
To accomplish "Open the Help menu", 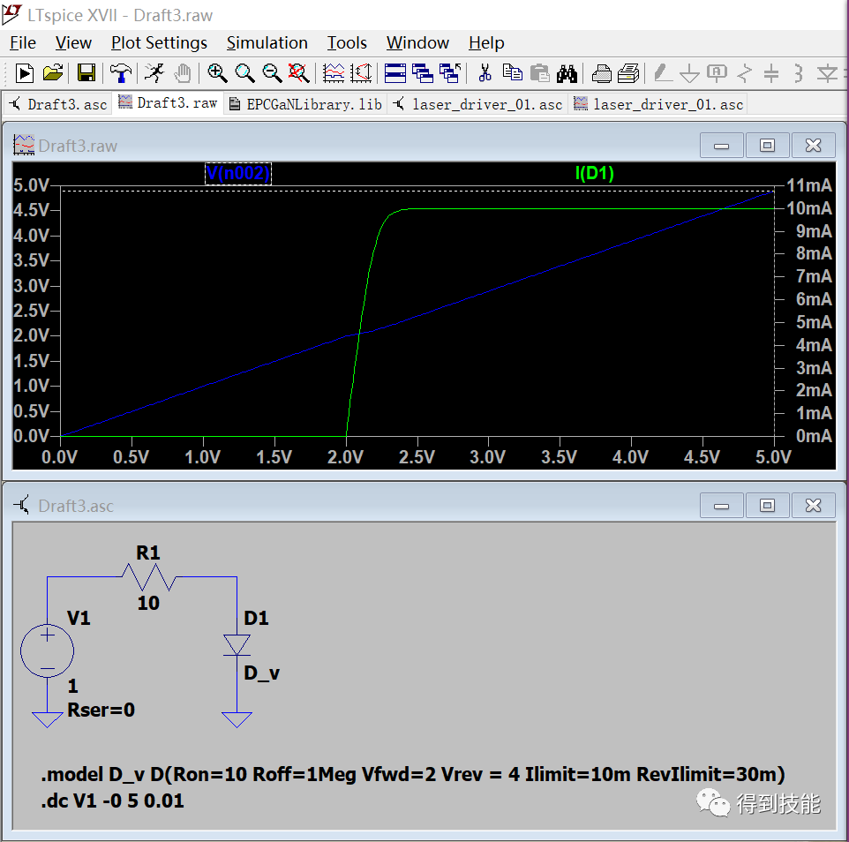I will (x=486, y=42).
